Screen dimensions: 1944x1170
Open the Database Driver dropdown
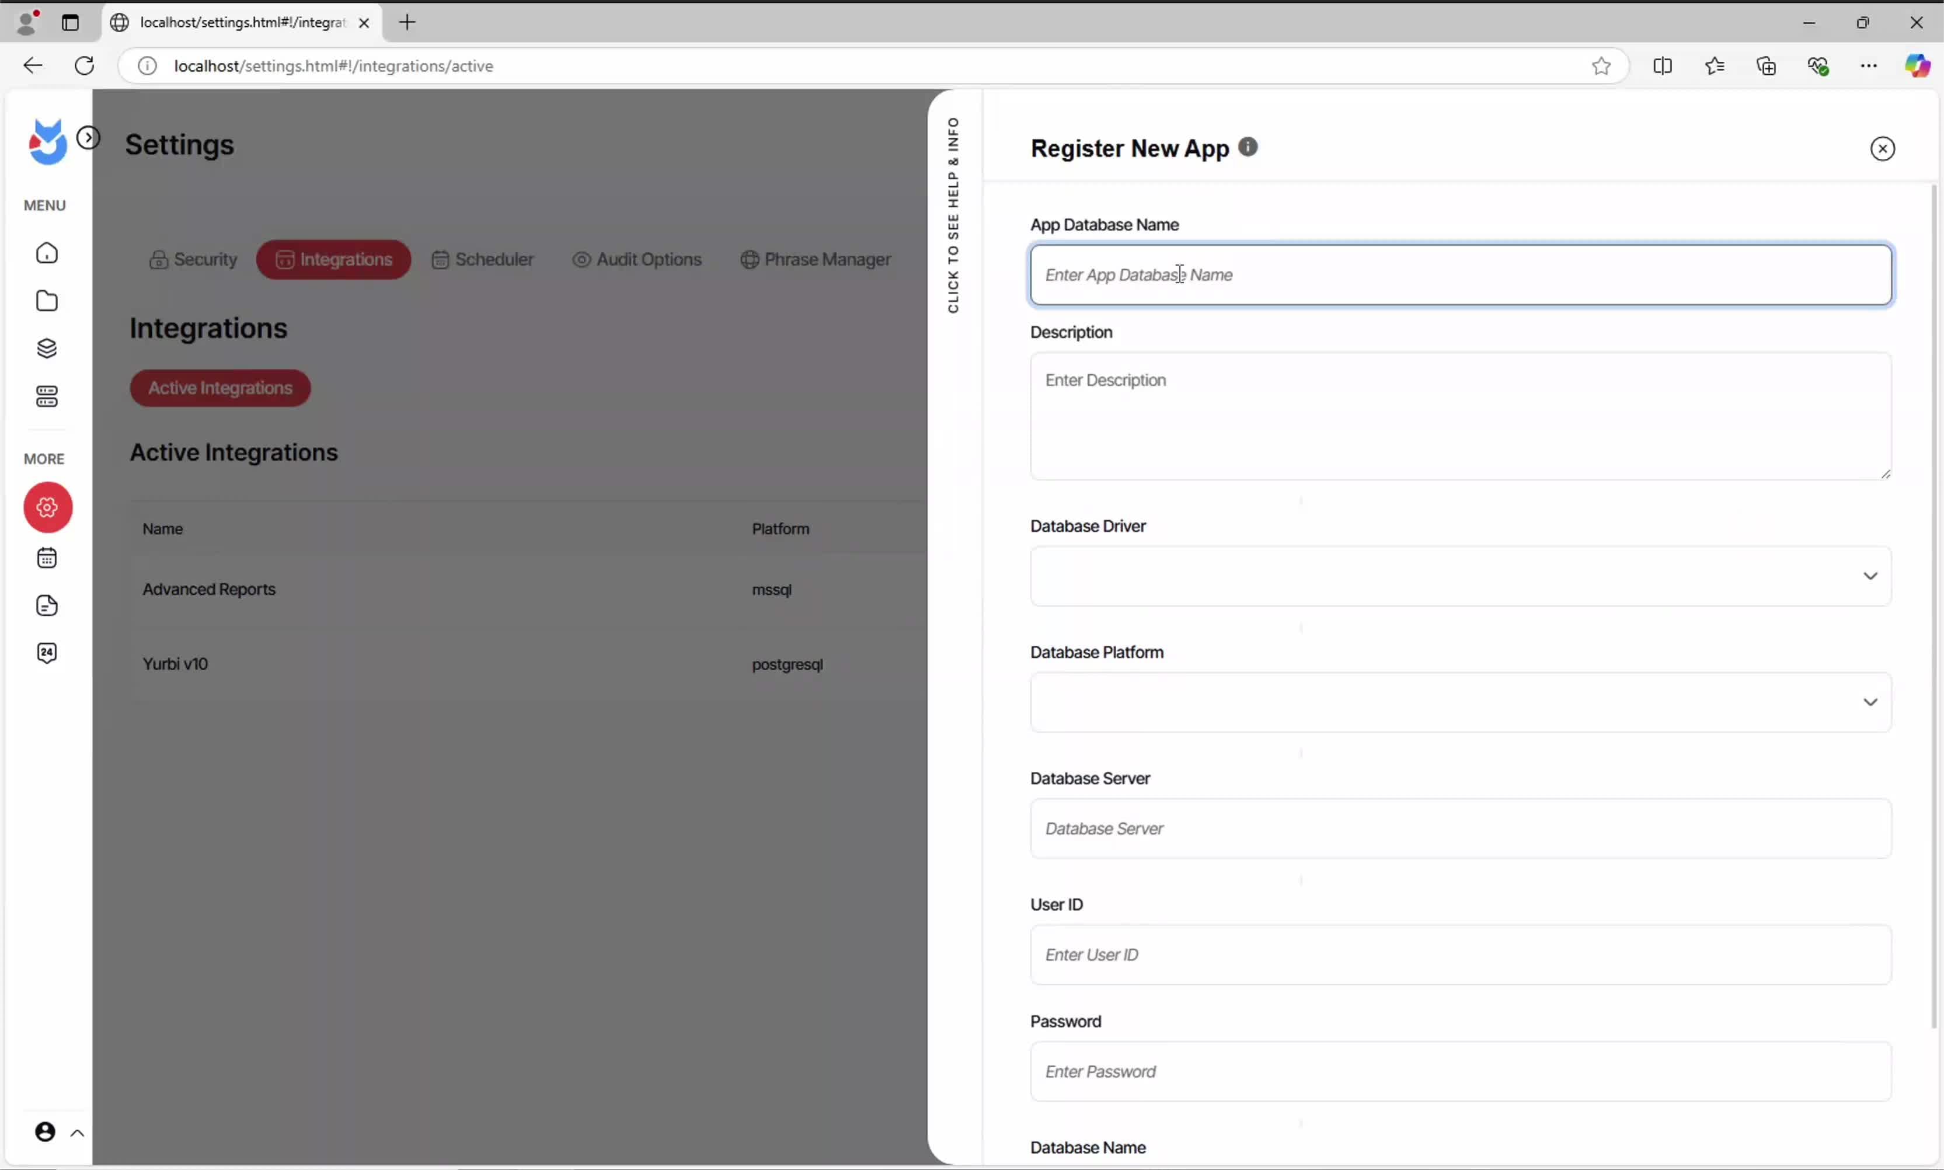(1460, 576)
